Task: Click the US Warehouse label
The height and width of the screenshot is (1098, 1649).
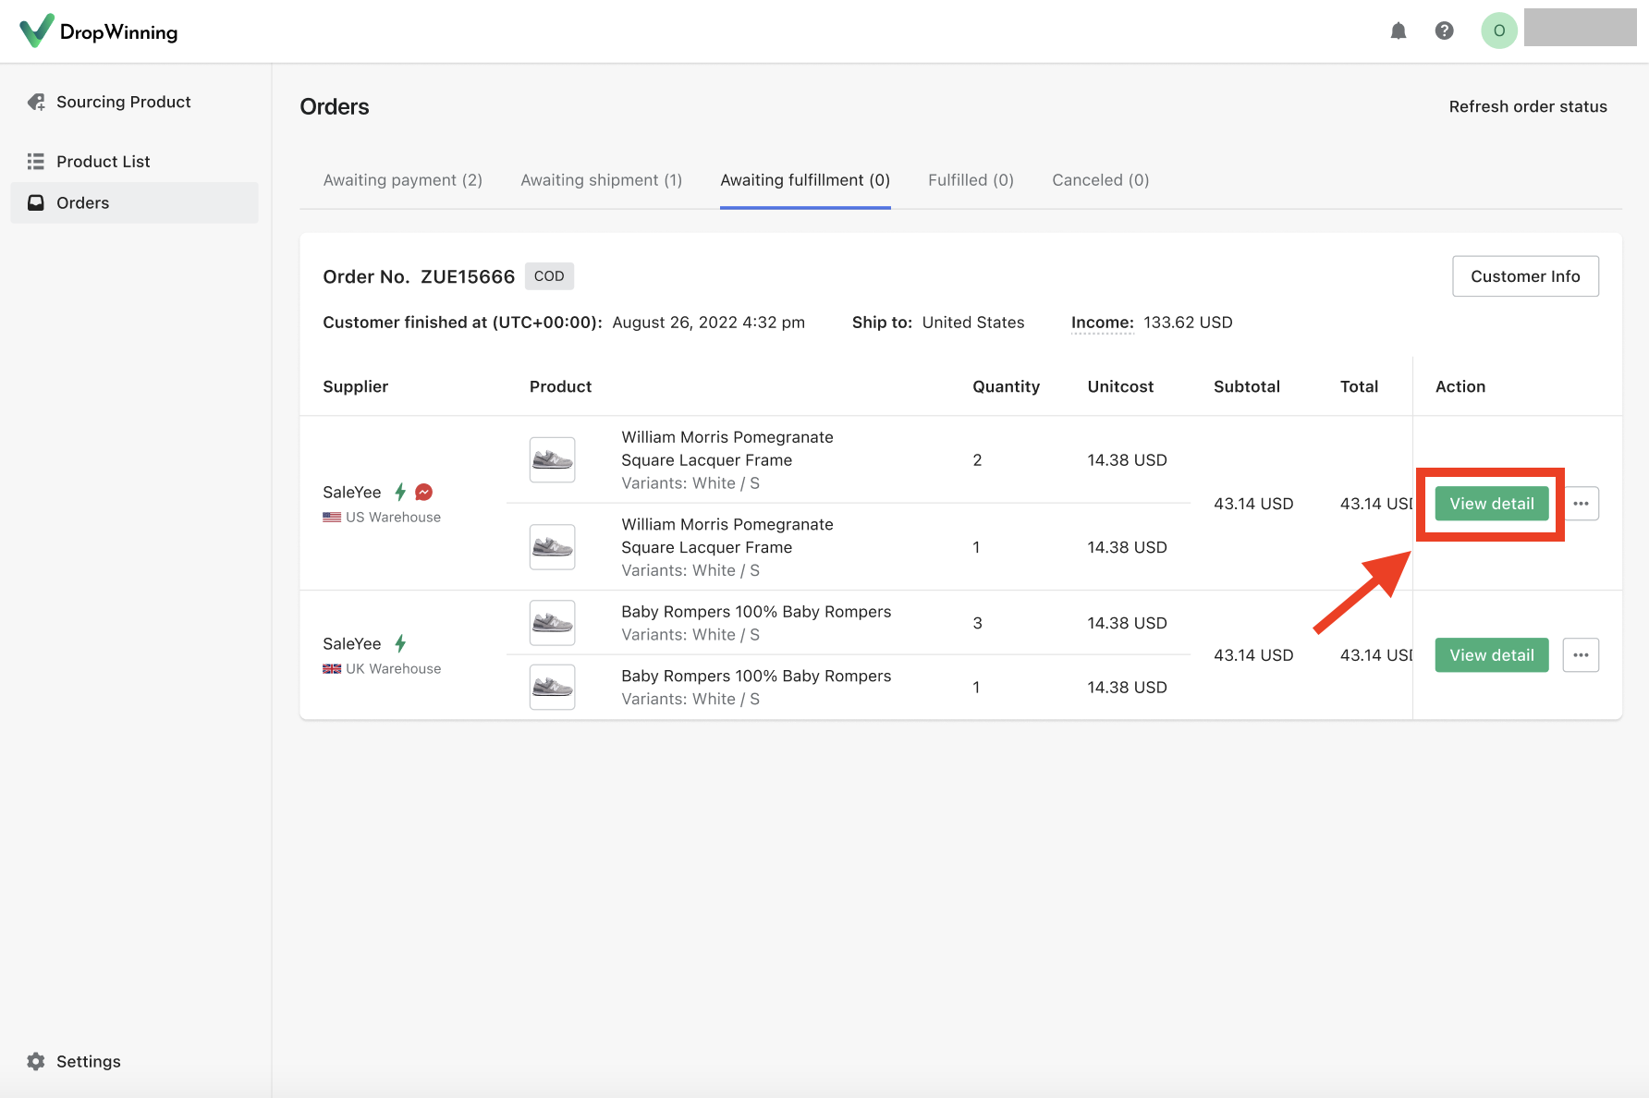Action: coord(394,518)
